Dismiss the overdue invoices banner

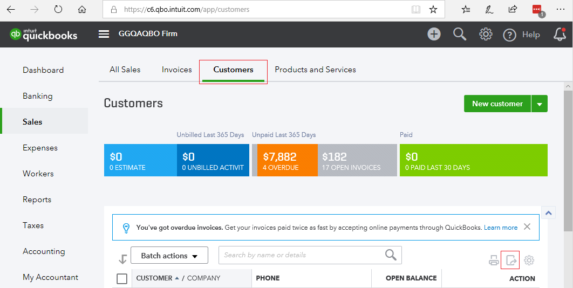[527, 227]
